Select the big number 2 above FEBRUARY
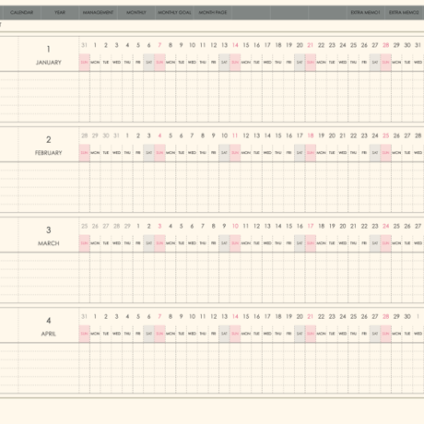This screenshot has width=424, height=424. coord(49,140)
